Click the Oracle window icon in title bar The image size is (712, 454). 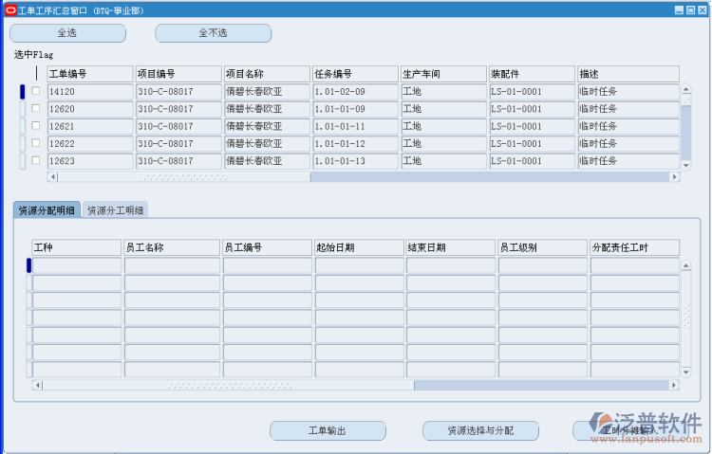coord(9,9)
